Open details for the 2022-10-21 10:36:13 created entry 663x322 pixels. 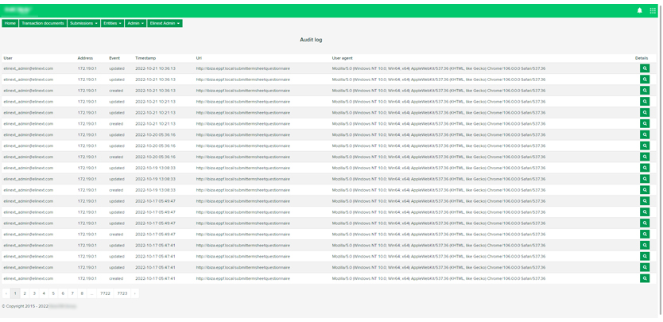pyautogui.click(x=644, y=91)
